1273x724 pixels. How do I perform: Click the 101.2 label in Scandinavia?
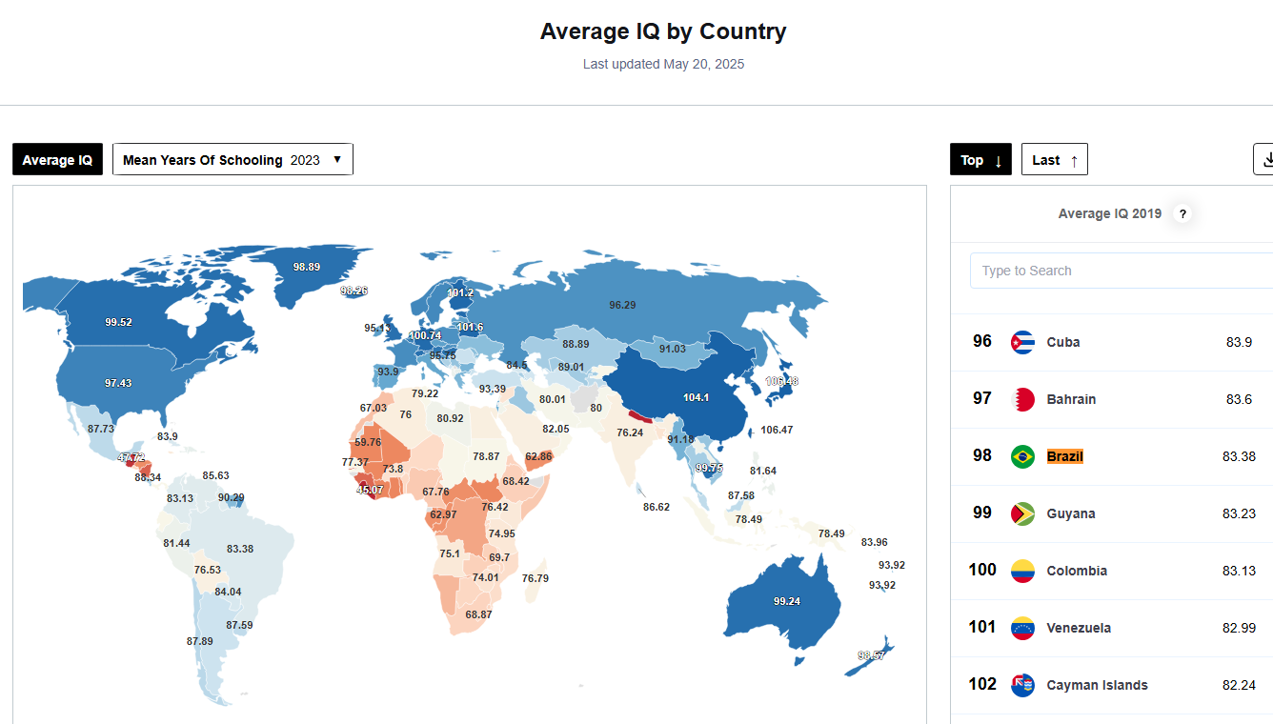tap(460, 292)
